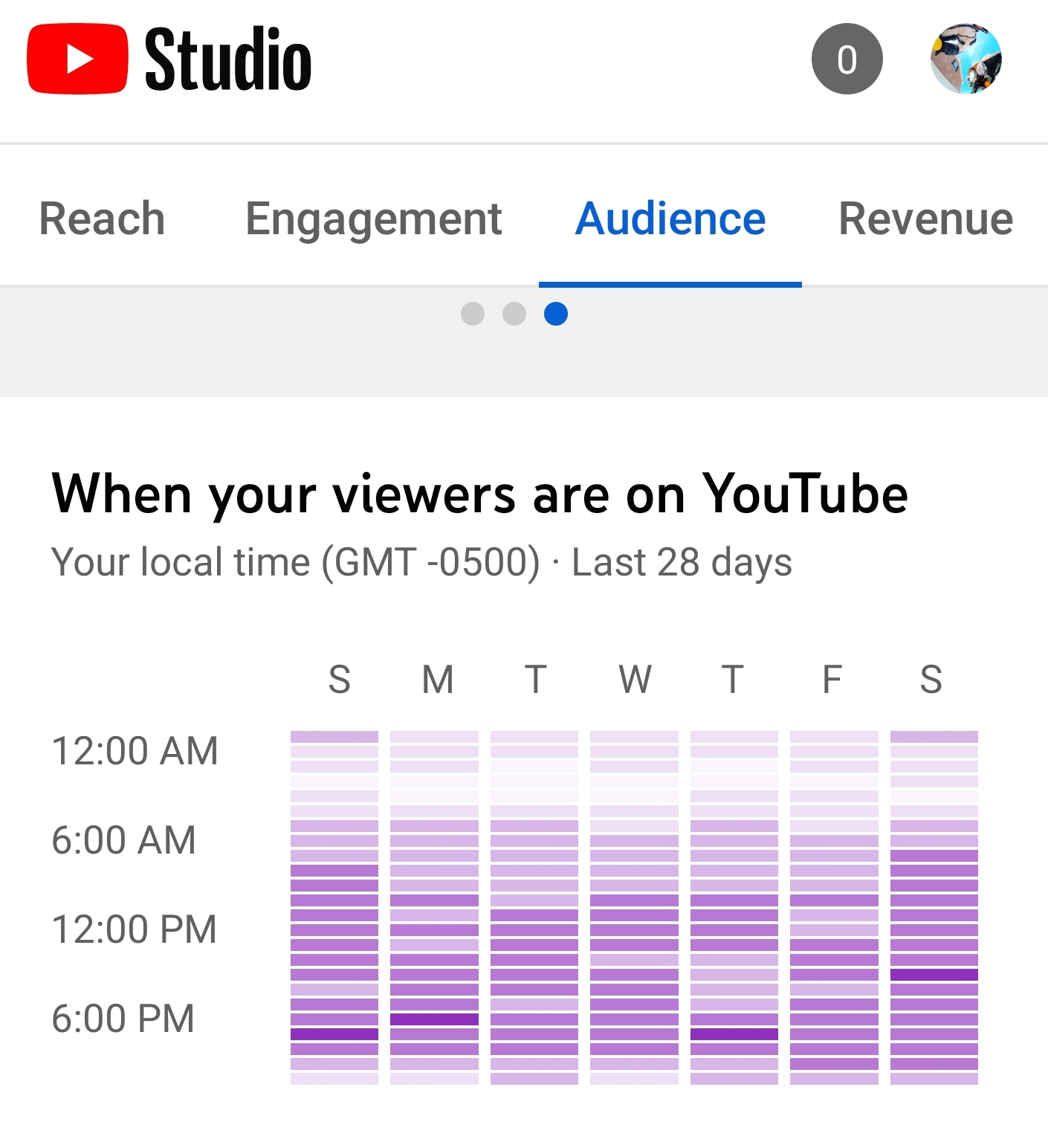Tap the 12:00 PM row label
The height and width of the screenshot is (1148, 1048).
point(135,929)
